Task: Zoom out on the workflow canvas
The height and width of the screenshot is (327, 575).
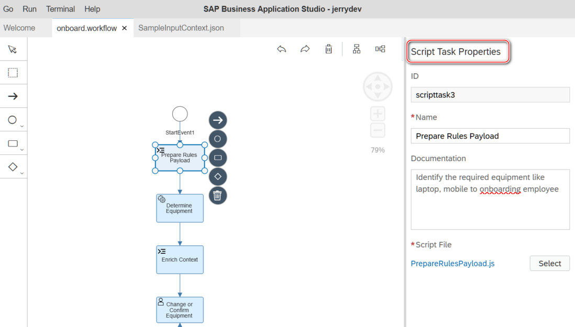Action: point(378,130)
